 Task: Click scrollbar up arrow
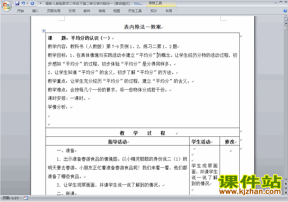click(286, 24)
